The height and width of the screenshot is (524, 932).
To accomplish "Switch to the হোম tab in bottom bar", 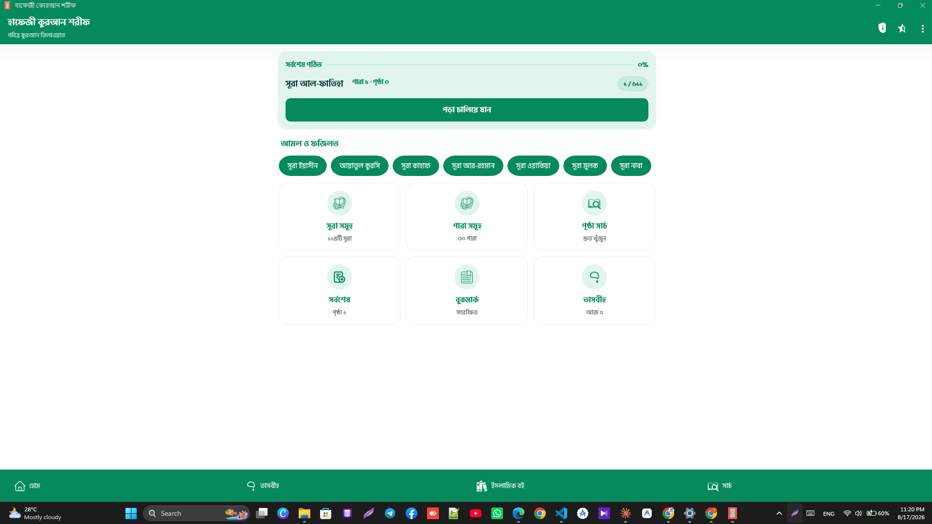I will point(27,486).
